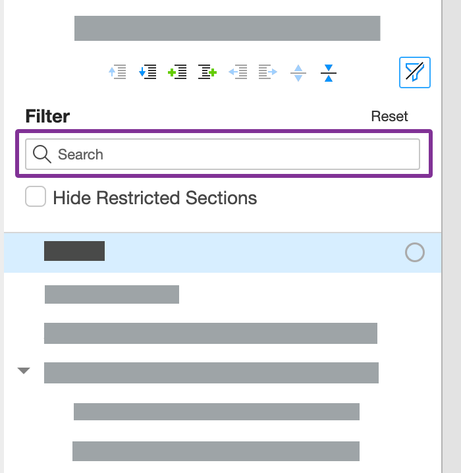Click the Hide Restricted Sections label text
The image size is (461, 473).
pos(155,198)
